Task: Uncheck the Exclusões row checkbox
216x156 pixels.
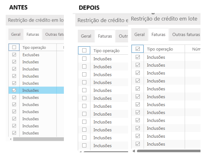Action: [14, 55]
